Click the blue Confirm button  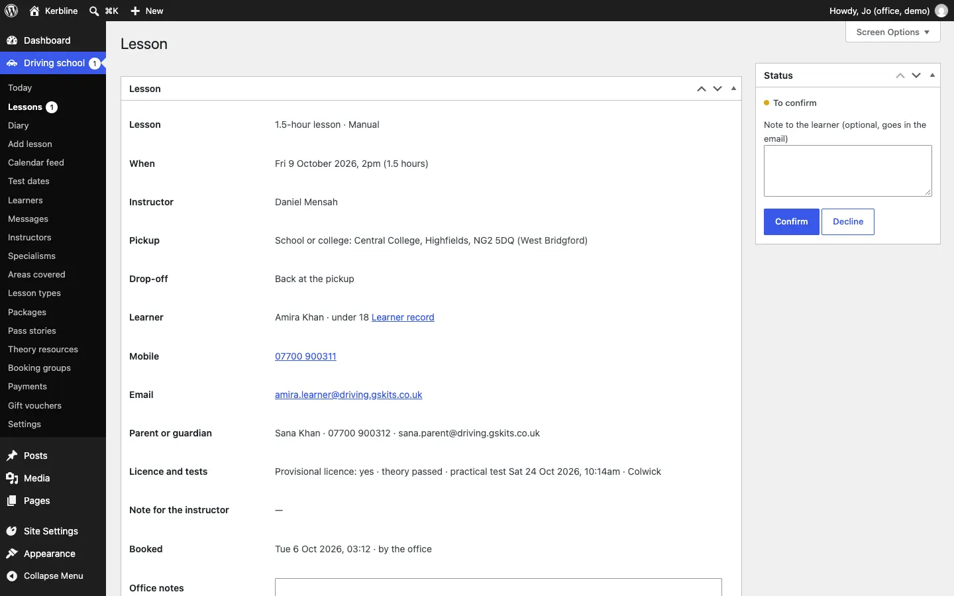(792, 222)
